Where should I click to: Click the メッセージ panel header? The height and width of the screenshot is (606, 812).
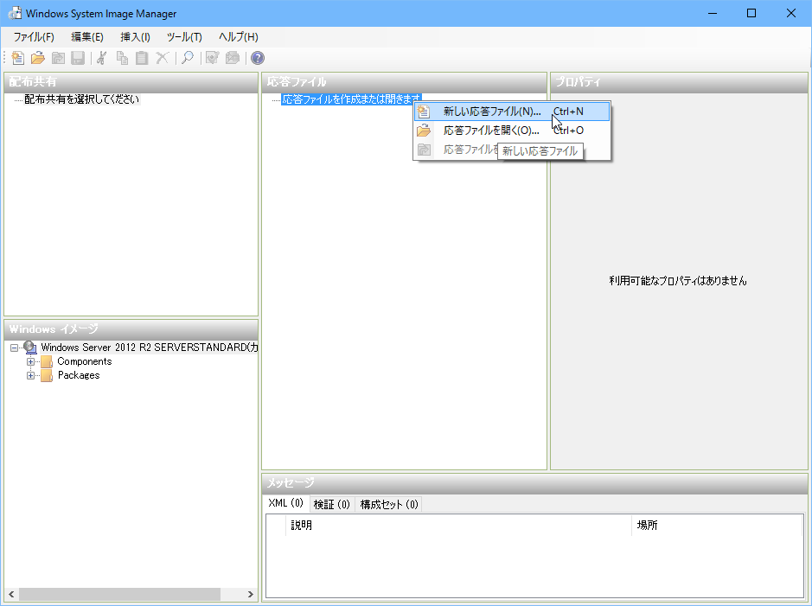pos(534,483)
